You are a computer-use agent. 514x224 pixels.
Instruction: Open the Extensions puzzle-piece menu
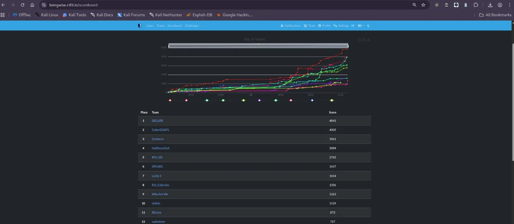pyautogui.click(x=475, y=5)
